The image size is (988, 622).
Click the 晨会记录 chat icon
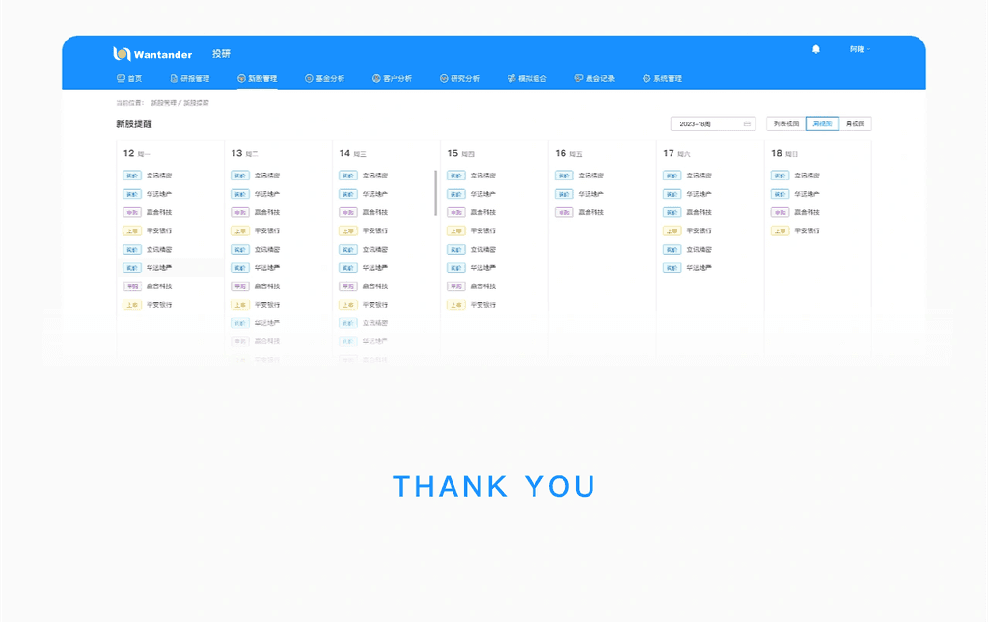pos(579,79)
